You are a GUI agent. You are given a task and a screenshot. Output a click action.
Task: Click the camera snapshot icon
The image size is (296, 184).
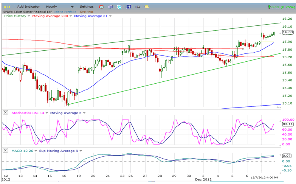pyautogui.click(x=138, y=7)
